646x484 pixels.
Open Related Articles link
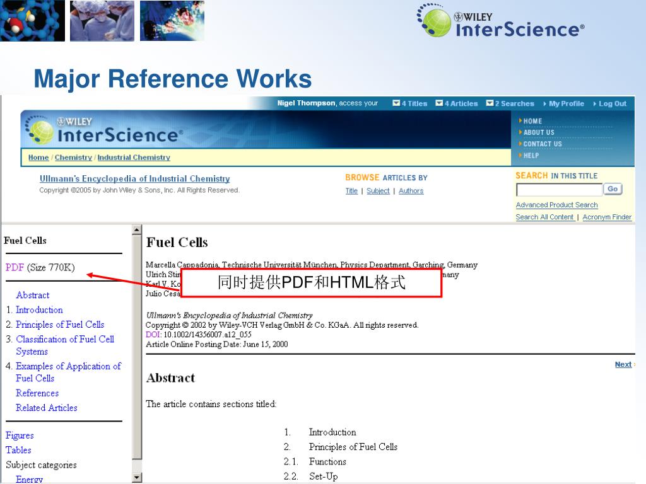tap(47, 408)
